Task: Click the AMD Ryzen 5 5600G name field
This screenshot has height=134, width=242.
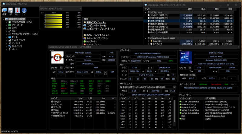Action: (x=83, y=53)
